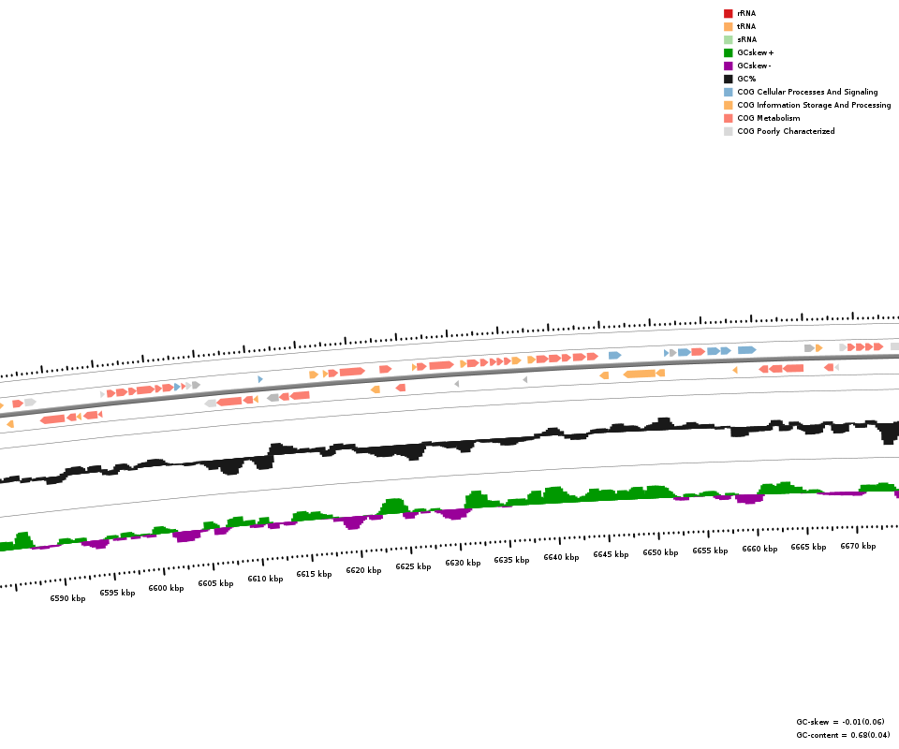Select the lone blue gene arrow near 6650 kbp

(x=614, y=356)
